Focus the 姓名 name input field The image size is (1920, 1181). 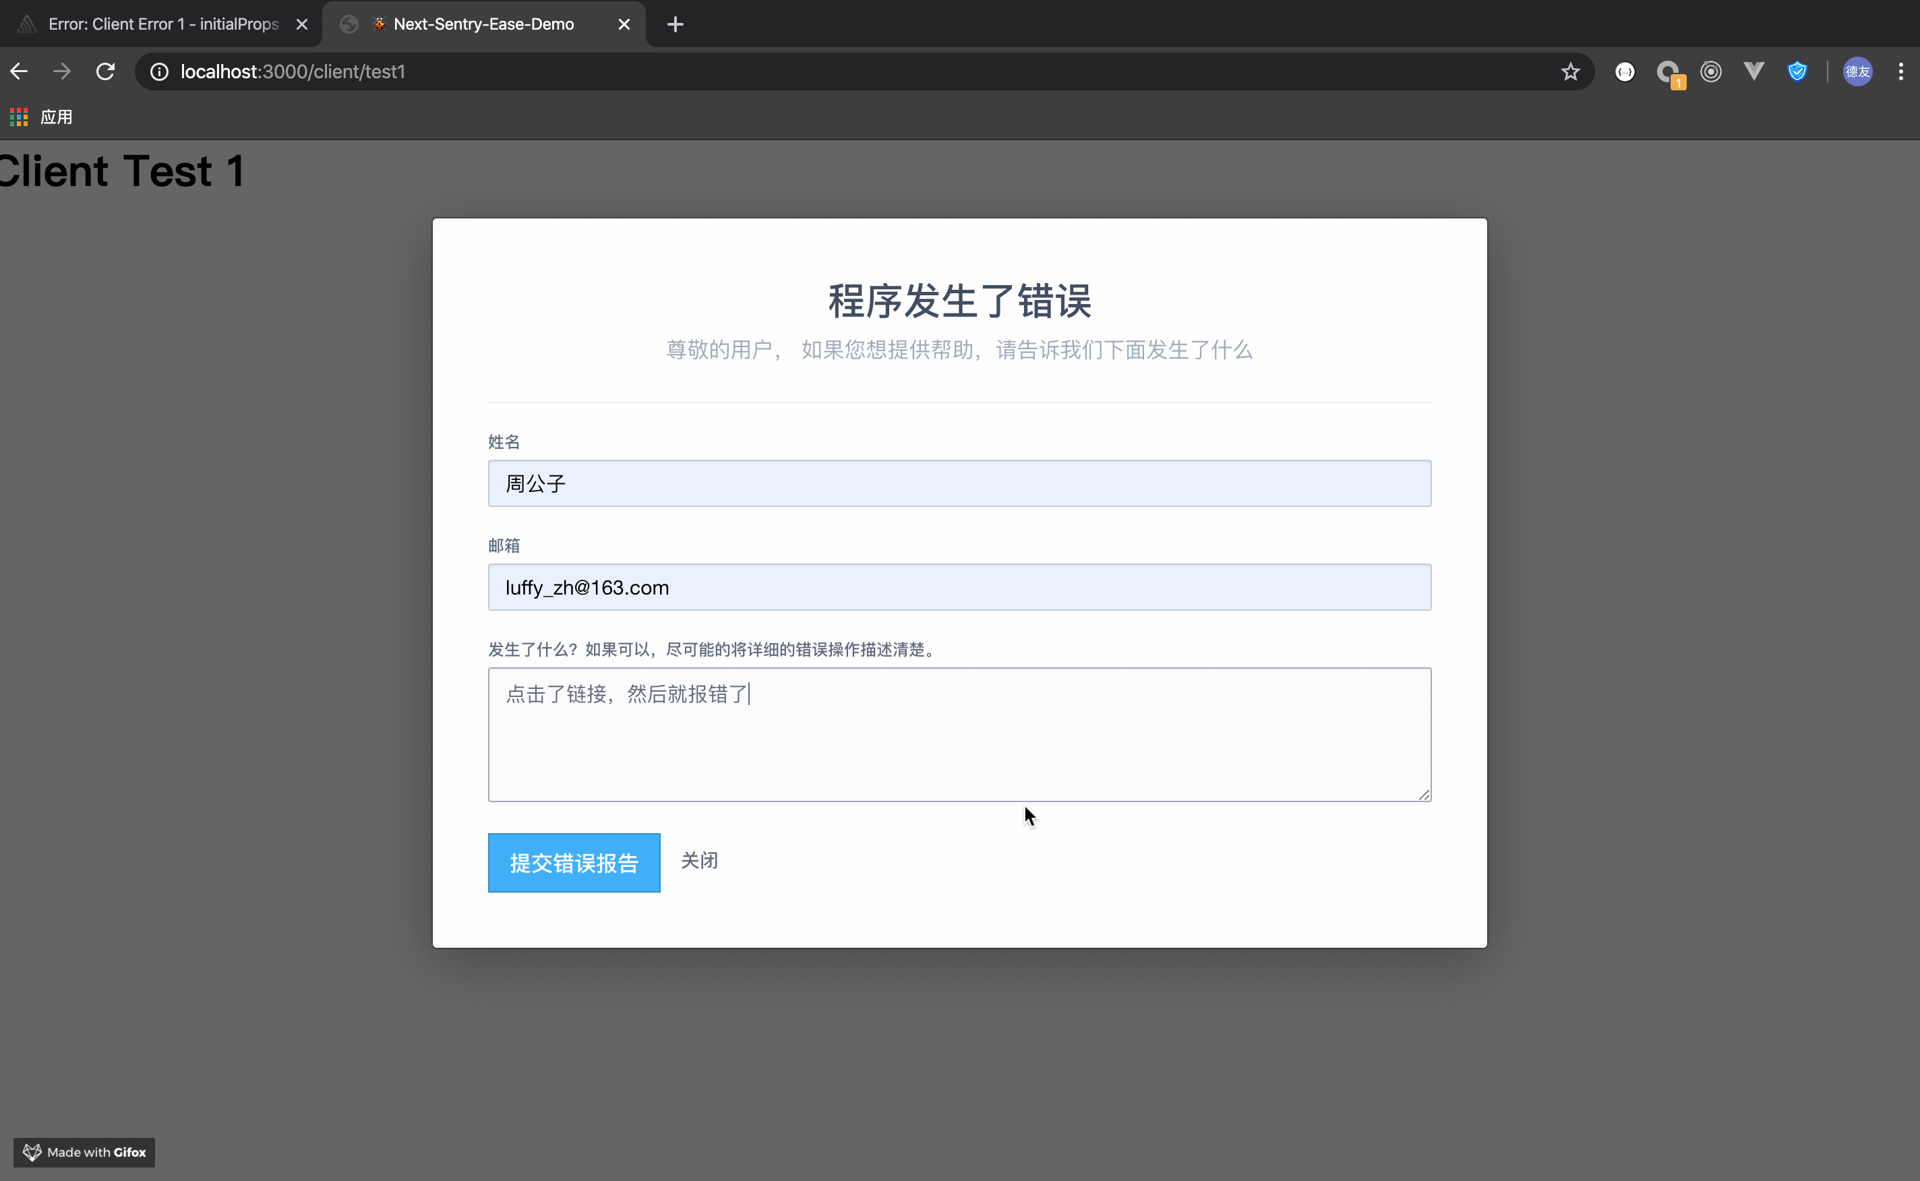click(959, 483)
